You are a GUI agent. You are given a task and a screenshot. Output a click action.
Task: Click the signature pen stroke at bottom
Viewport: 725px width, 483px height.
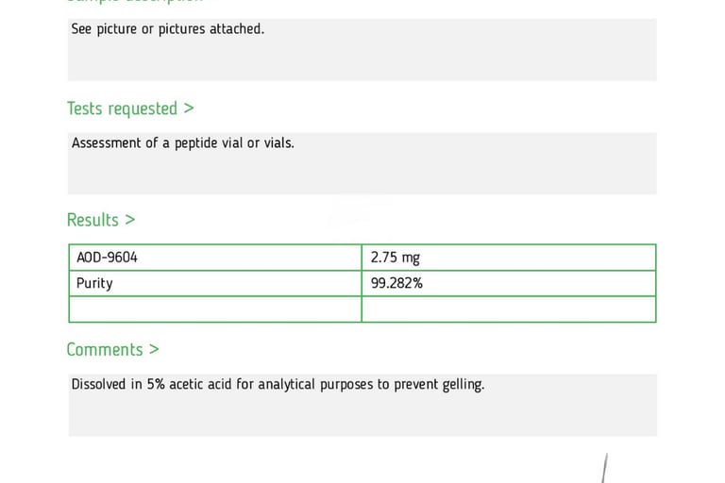(603, 469)
